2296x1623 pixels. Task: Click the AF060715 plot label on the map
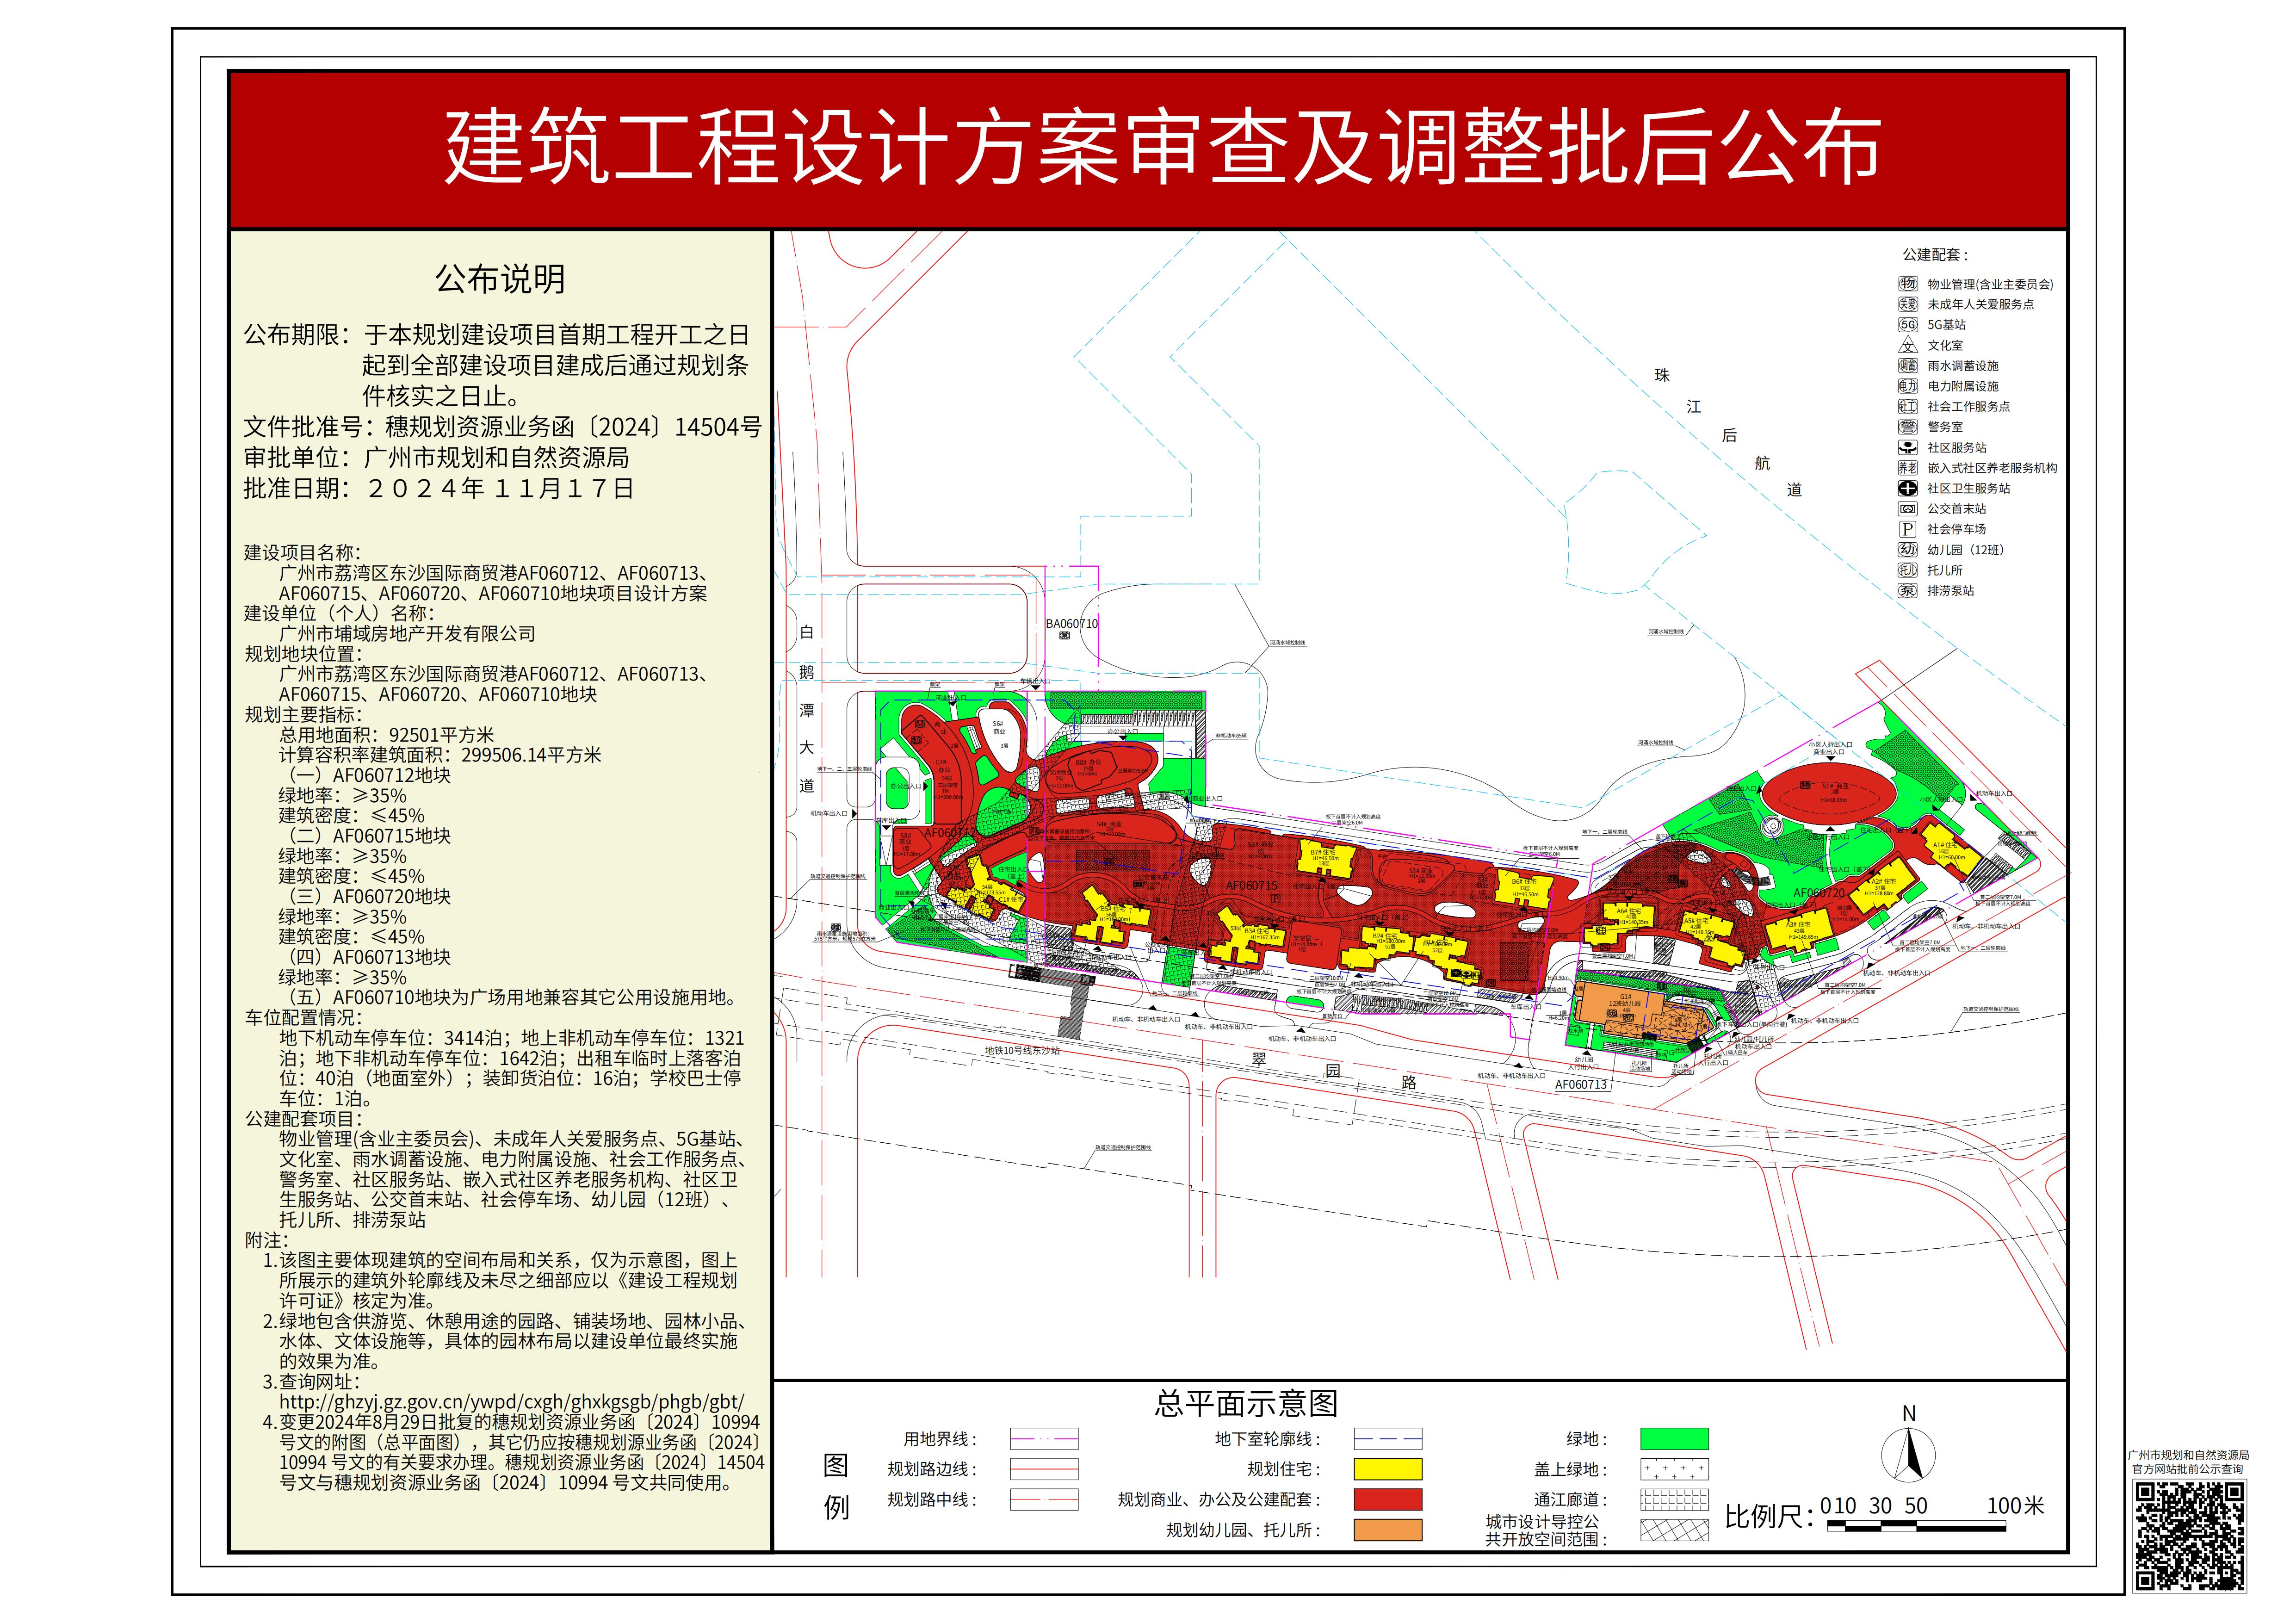1251,886
